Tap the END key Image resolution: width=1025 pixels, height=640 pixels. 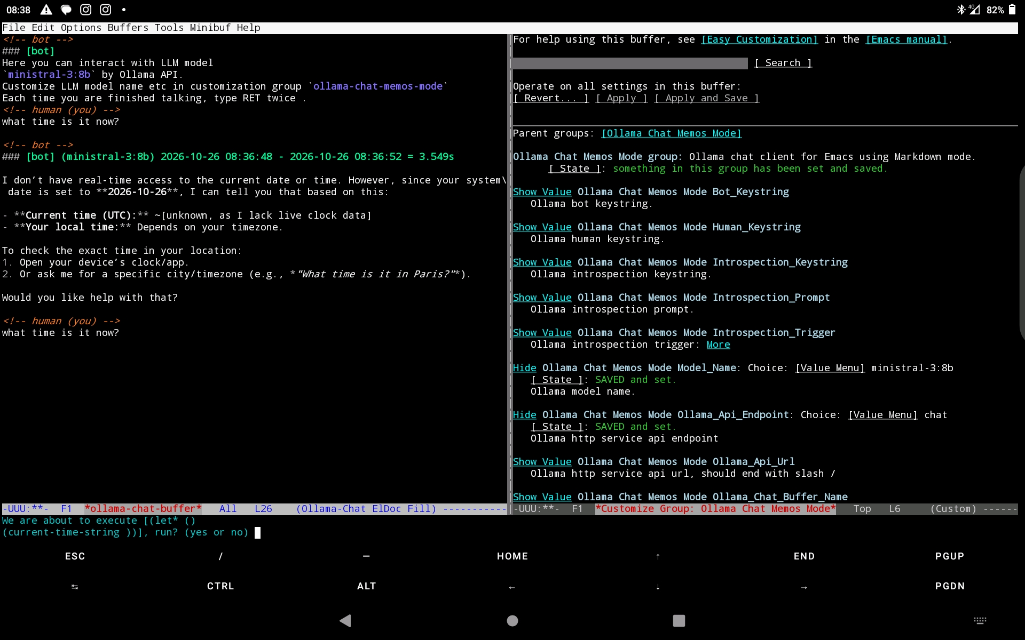click(804, 556)
